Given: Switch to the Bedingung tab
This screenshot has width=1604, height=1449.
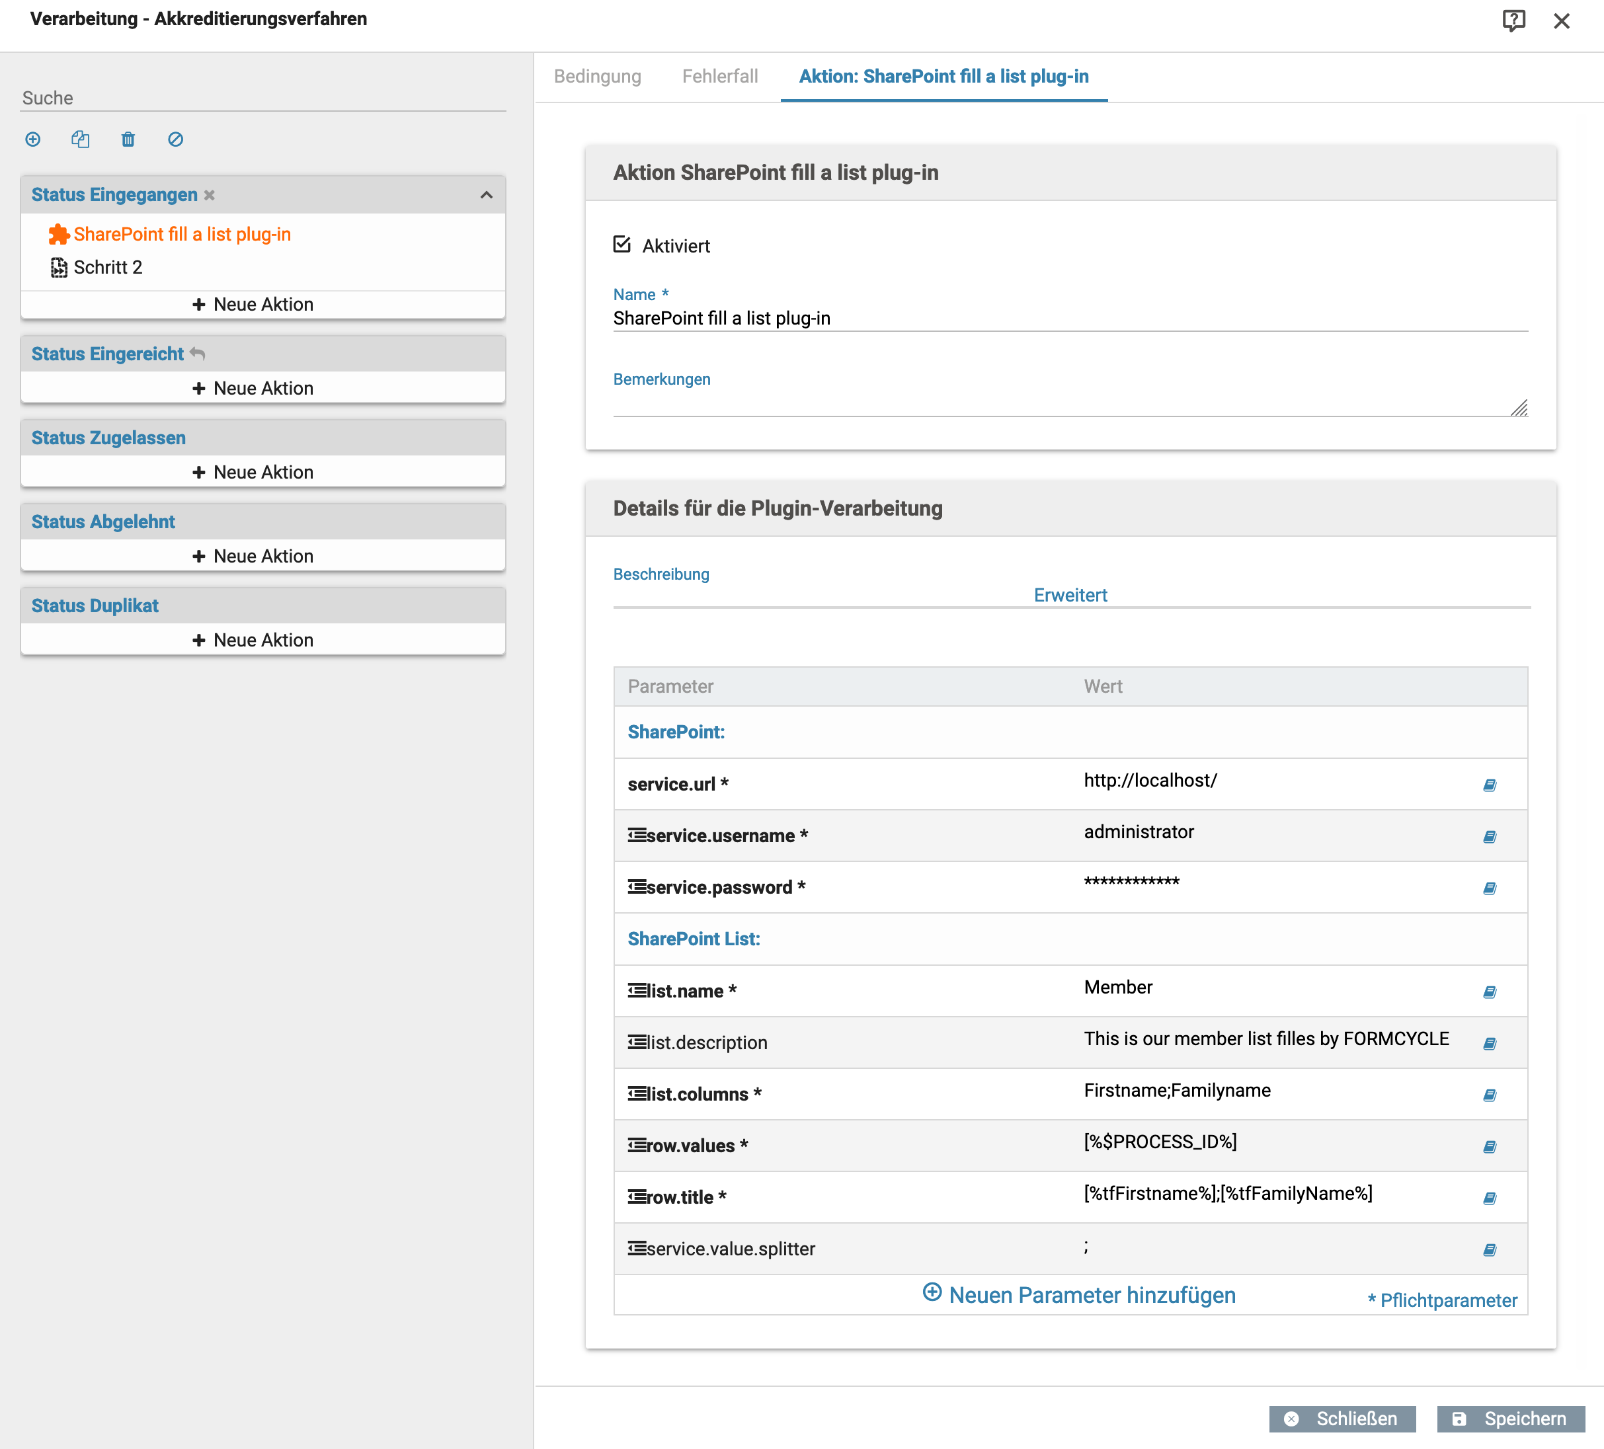Looking at the screenshot, I should point(597,76).
